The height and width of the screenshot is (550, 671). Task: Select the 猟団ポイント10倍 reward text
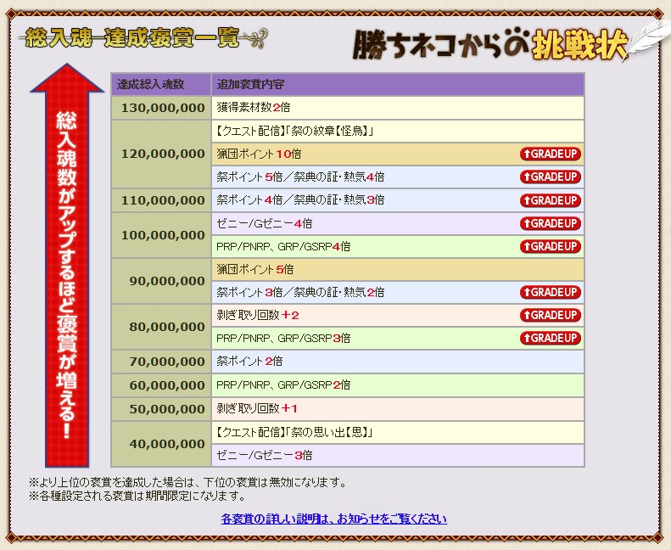(259, 154)
